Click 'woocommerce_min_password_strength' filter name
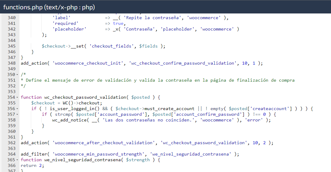This screenshot has width=331, height=172. (x=98, y=154)
